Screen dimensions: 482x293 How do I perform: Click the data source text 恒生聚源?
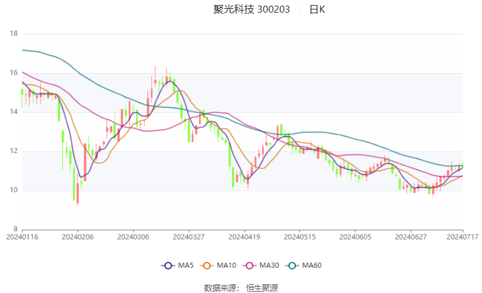click(x=262, y=288)
